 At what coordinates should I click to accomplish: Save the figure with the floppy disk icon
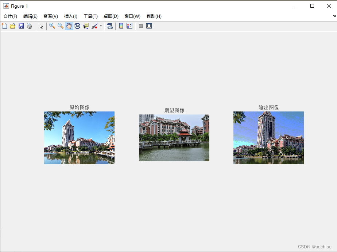coord(21,26)
